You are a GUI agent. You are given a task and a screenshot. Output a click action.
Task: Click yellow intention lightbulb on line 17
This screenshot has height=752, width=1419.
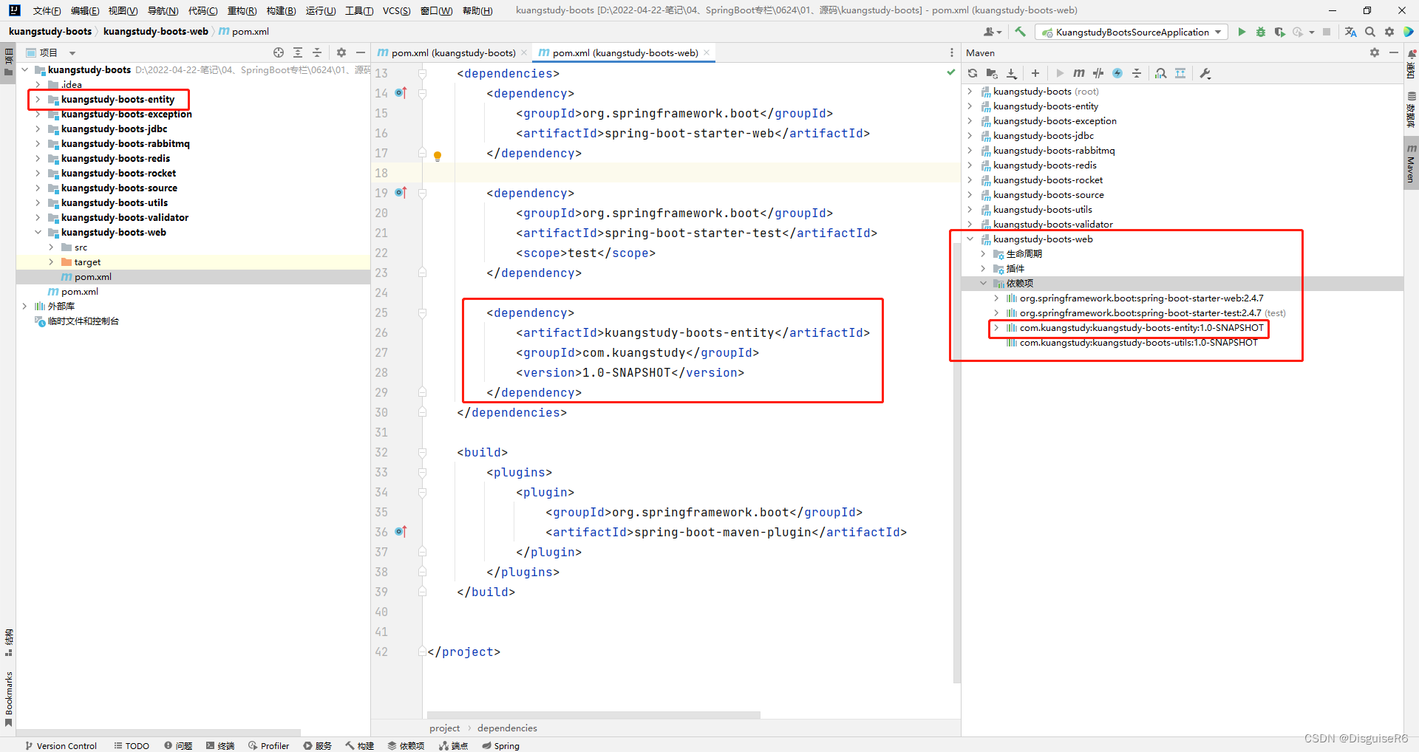(438, 156)
